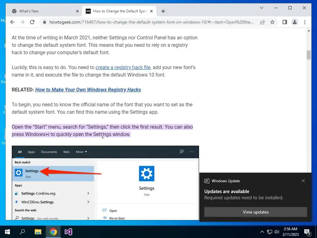Click the scroll up arrow of the page
This screenshot has height=238, width=317.
click(x=309, y=31)
